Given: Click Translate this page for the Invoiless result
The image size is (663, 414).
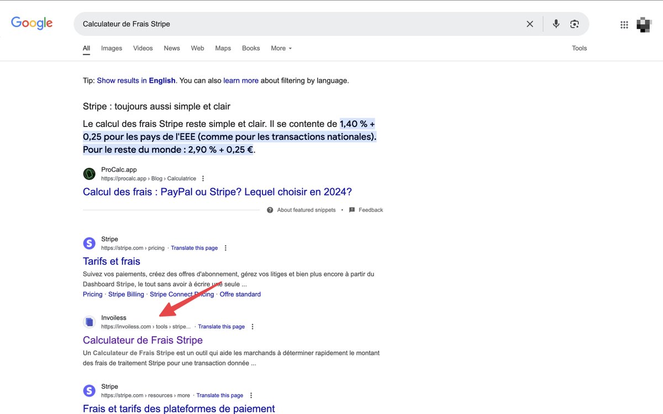Looking at the screenshot, I should [x=222, y=326].
